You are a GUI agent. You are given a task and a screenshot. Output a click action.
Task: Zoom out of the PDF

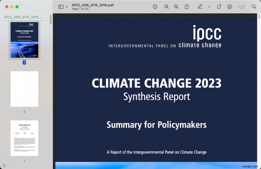[166, 7]
